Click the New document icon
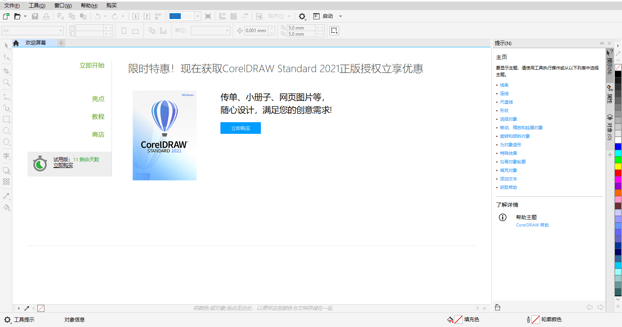This screenshot has height=327, width=622. [6, 16]
